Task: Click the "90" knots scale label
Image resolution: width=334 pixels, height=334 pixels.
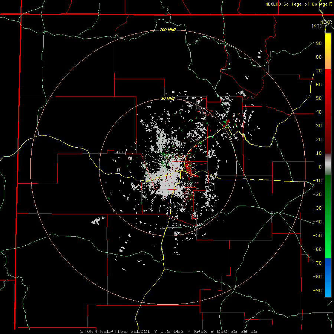Action: tap(319, 43)
